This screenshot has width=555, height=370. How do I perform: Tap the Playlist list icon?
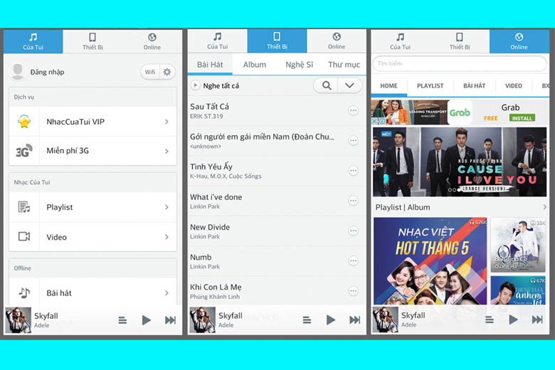click(x=24, y=207)
